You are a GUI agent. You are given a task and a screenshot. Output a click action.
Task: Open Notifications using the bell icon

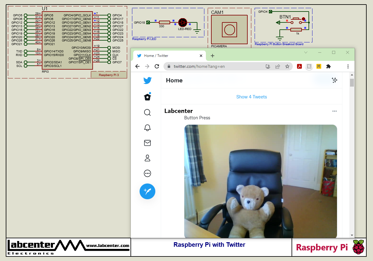(x=147, y=128)
